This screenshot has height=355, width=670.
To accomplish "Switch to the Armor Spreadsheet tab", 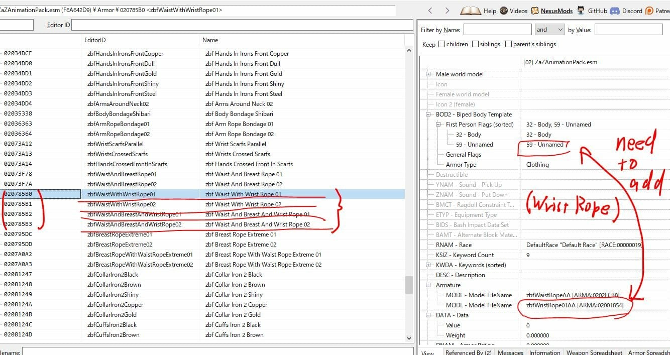I will point(648,352).
